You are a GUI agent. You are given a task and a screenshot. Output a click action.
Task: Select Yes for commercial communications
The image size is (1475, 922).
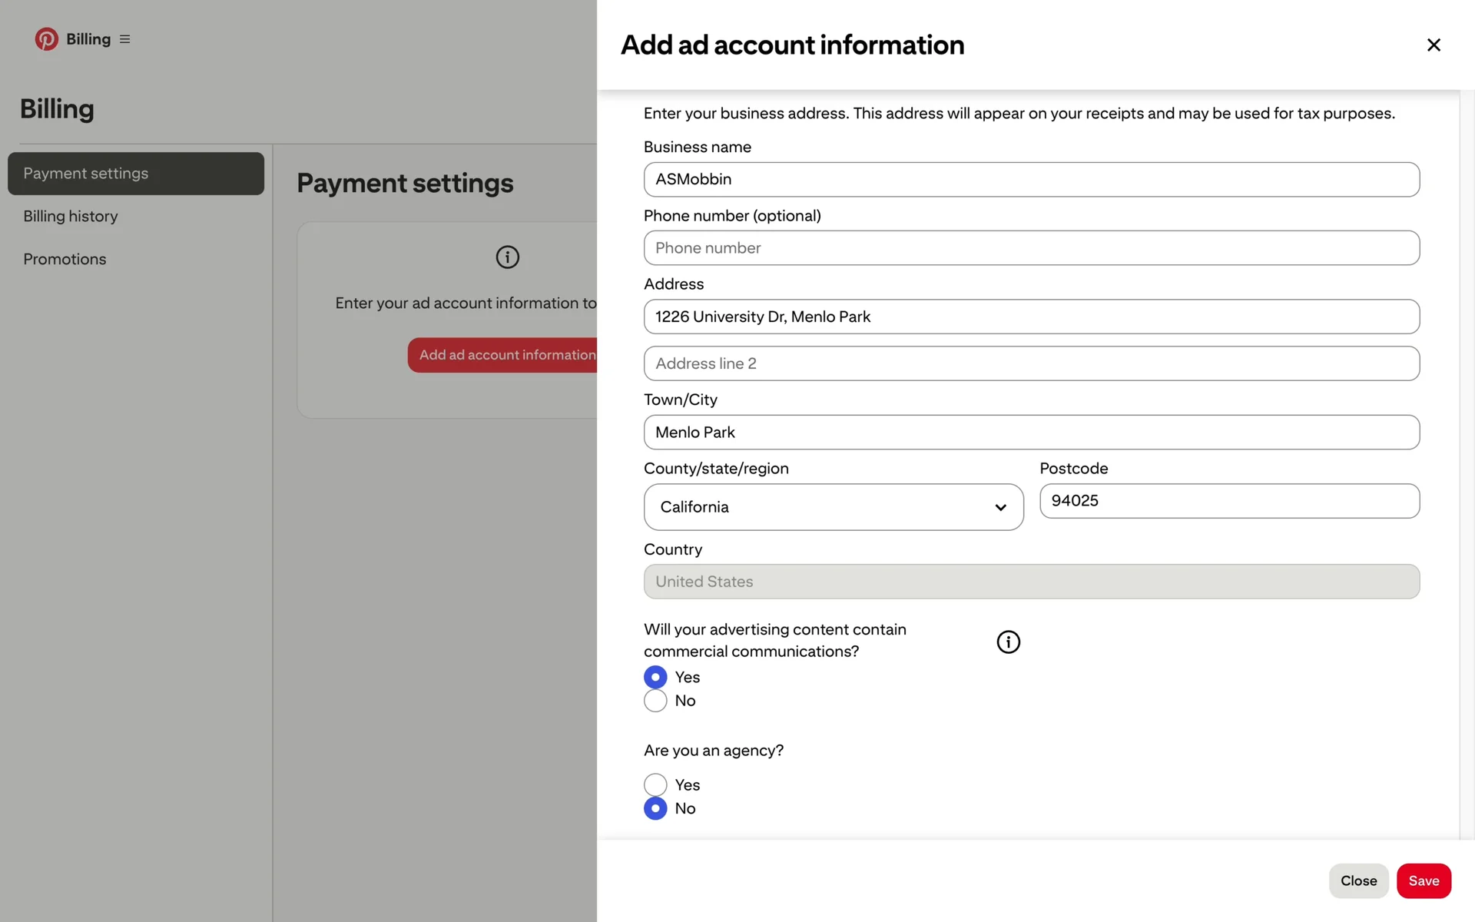pyautogui.click(x=655, y=677)
